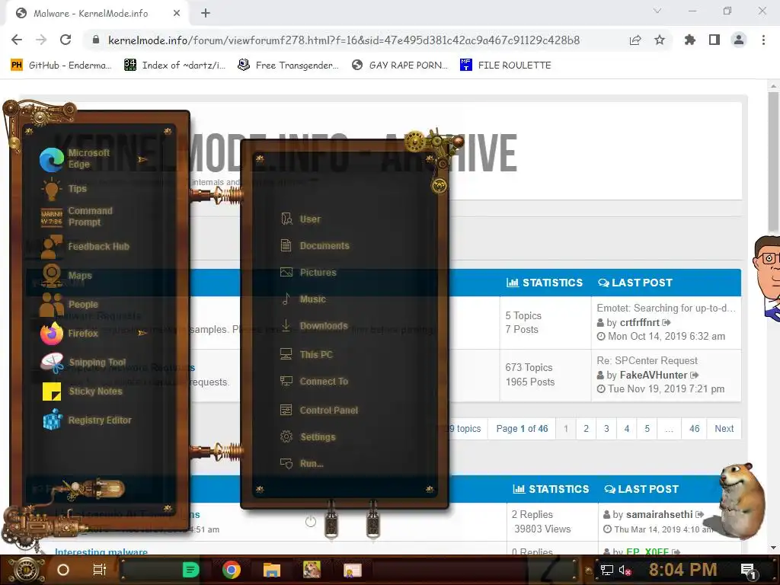780x585 pixels.
Task: Open Cortana circle on taskbar
Action: click(x=62, y=570)
